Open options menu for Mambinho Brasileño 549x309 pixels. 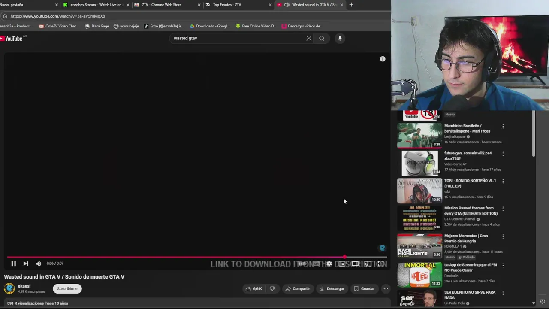click(x=503, y=127)
